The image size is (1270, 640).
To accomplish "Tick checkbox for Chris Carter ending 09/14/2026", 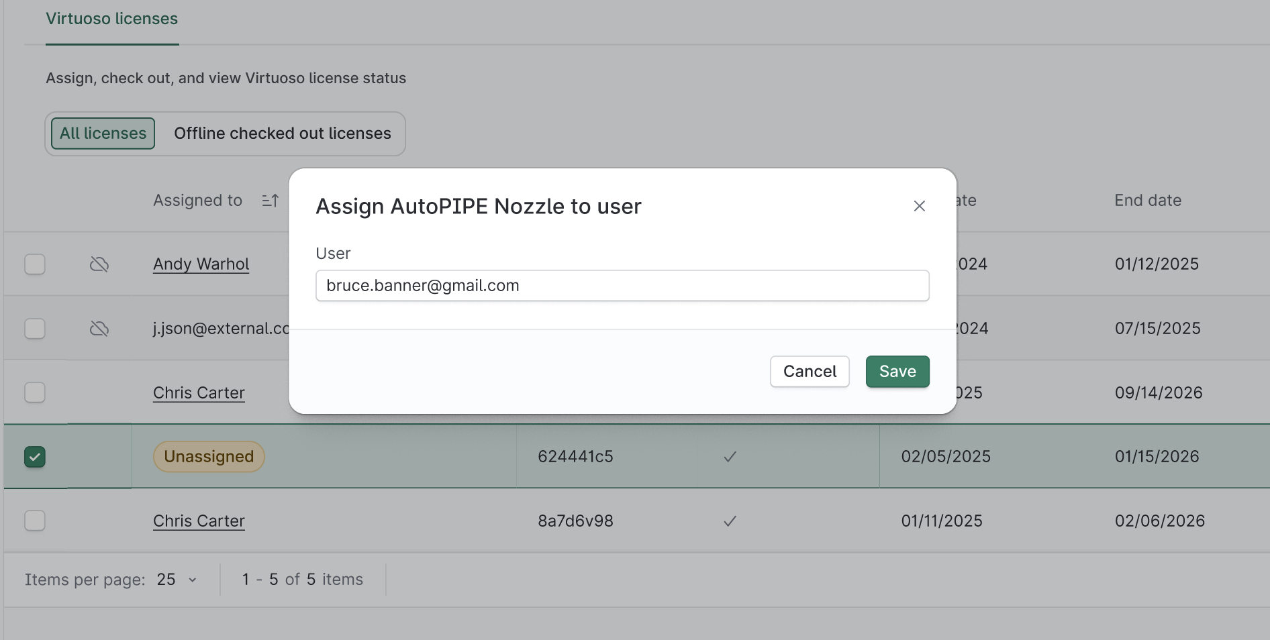I will [x=35, y=392].
